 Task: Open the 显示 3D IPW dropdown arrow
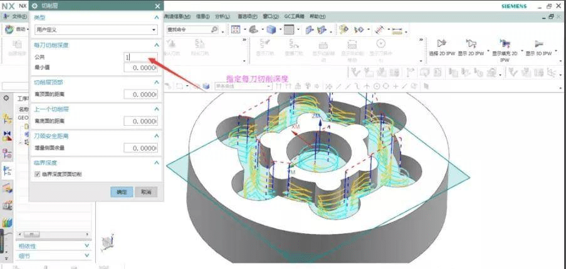556,51
